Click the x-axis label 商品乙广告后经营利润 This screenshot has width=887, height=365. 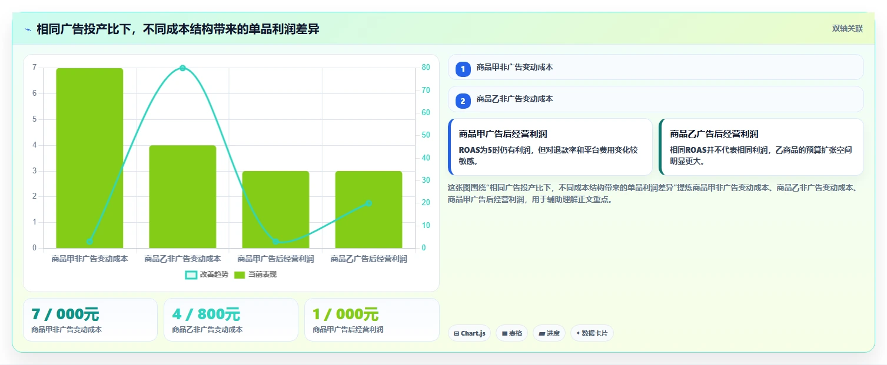point(368,259)
